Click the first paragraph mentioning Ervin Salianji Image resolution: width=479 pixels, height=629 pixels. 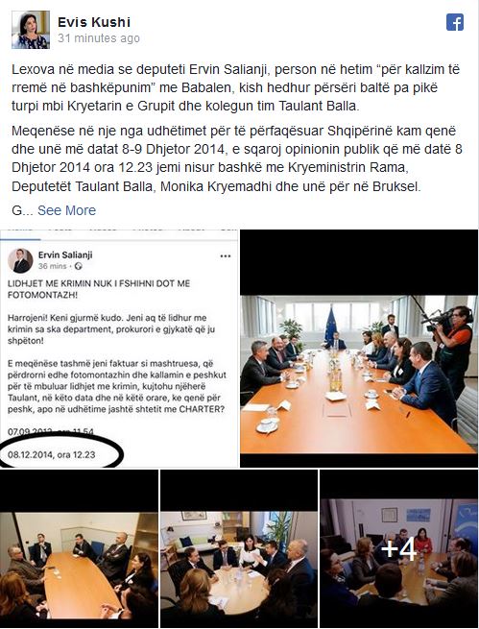(236, 87)
